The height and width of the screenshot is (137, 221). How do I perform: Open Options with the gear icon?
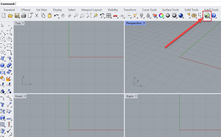[194, 15]
